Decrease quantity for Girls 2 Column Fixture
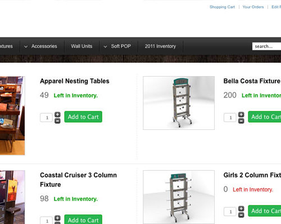Viewport: 281px width, 224px height. point(241,215)
